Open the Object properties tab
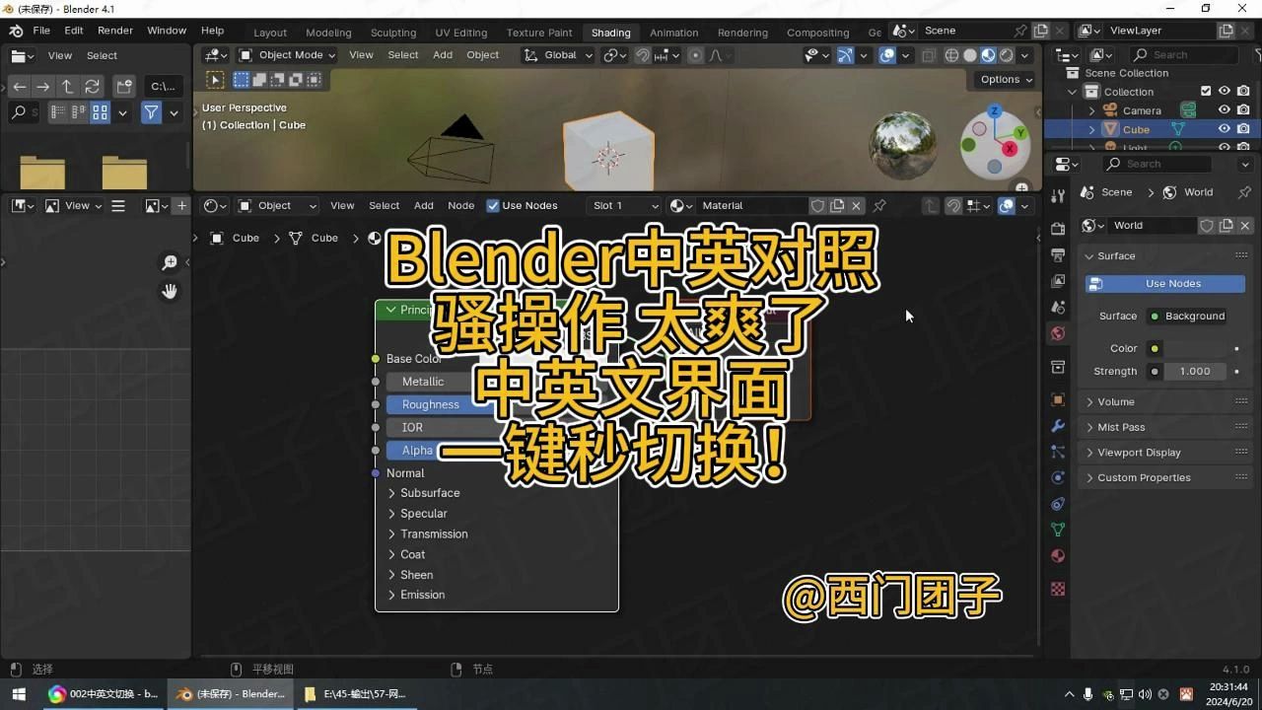This screenshot has height=710, width=1262. click(1058, 400)
